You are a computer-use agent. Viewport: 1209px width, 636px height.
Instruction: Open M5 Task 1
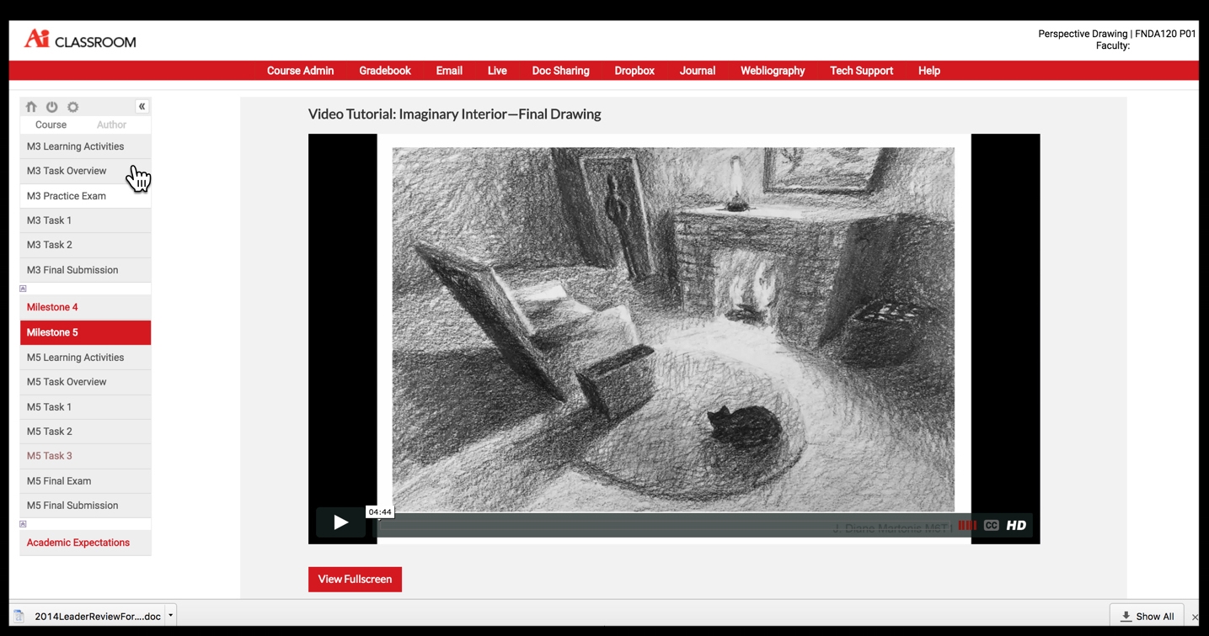pyautogui.click(x=85, y=407)
